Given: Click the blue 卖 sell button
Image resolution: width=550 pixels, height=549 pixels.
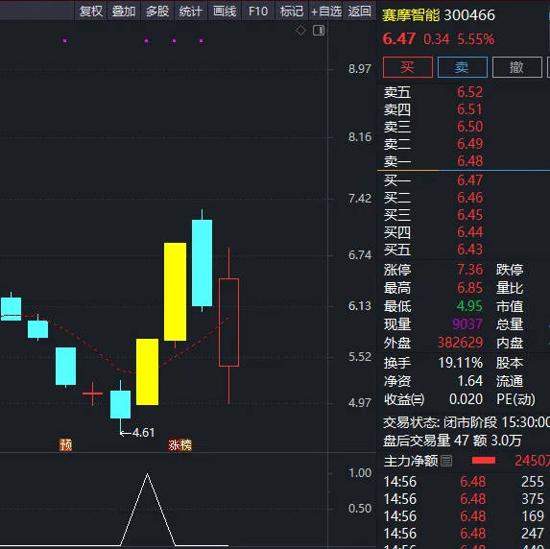Looking at the screenshot, I should 463,67.
